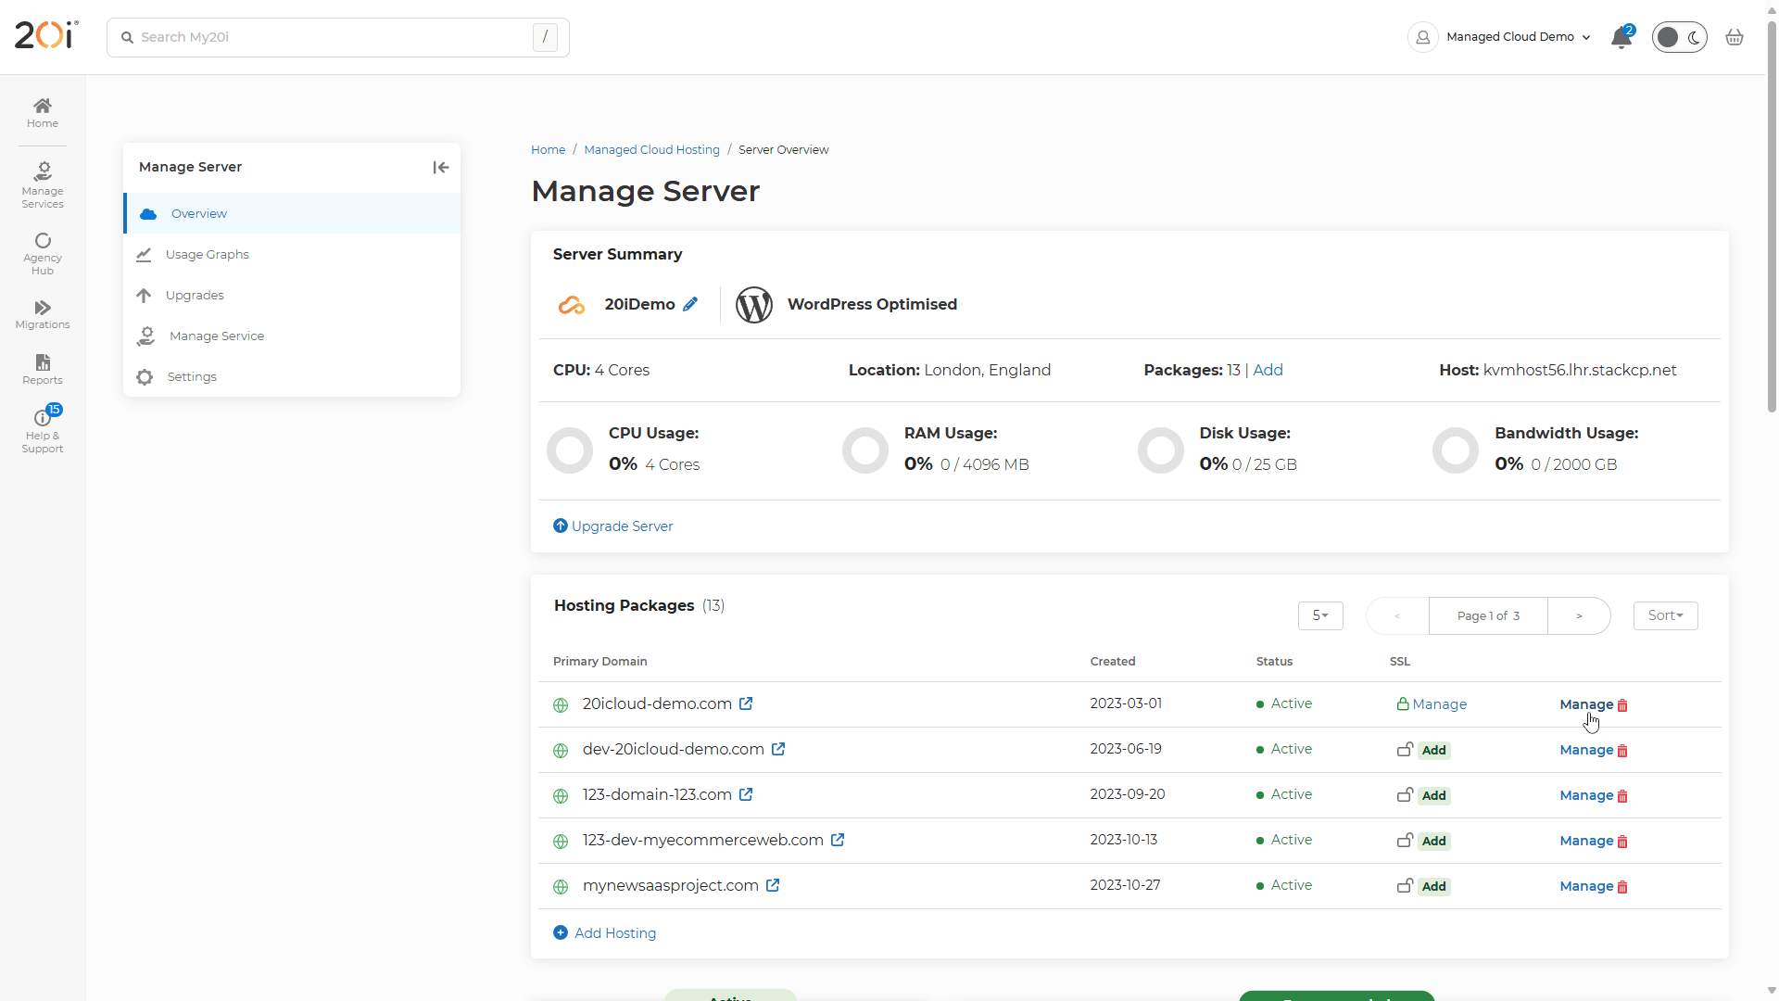Image resolution: width=1779 pixels, height=1001 pixels.
Task: Edit the 20iDemo server name pencil
Action: click(x=690, y=304)
